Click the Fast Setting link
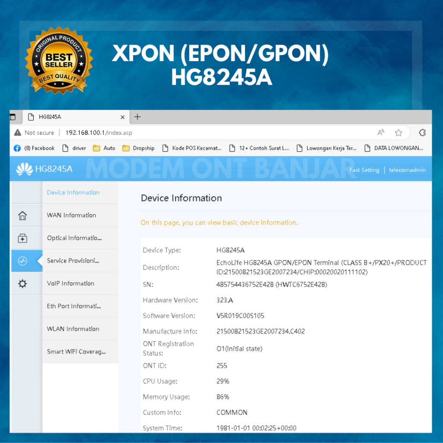This screenshot has width=443, height=443. [364, 170]
